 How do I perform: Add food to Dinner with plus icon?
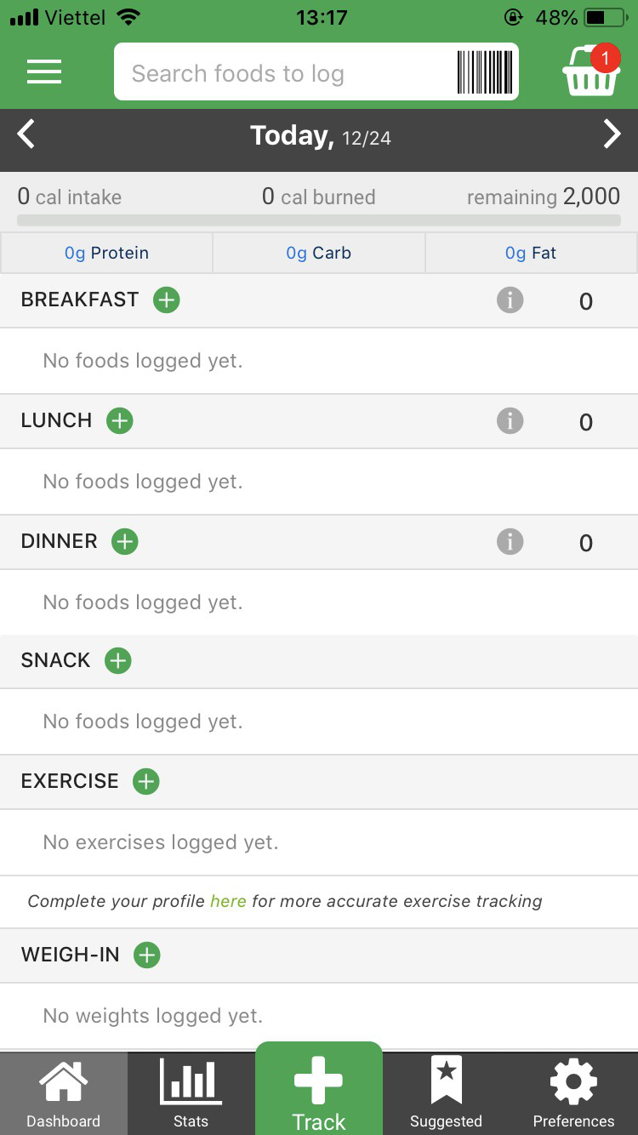click(x=125, y=541)
